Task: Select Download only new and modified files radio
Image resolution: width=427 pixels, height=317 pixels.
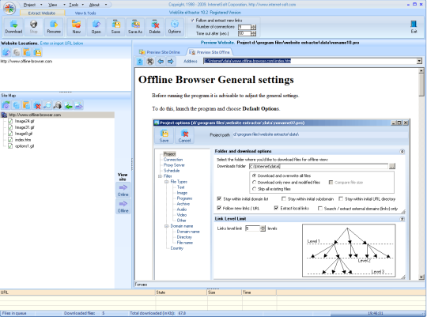Action: click(x=255, y=183)
